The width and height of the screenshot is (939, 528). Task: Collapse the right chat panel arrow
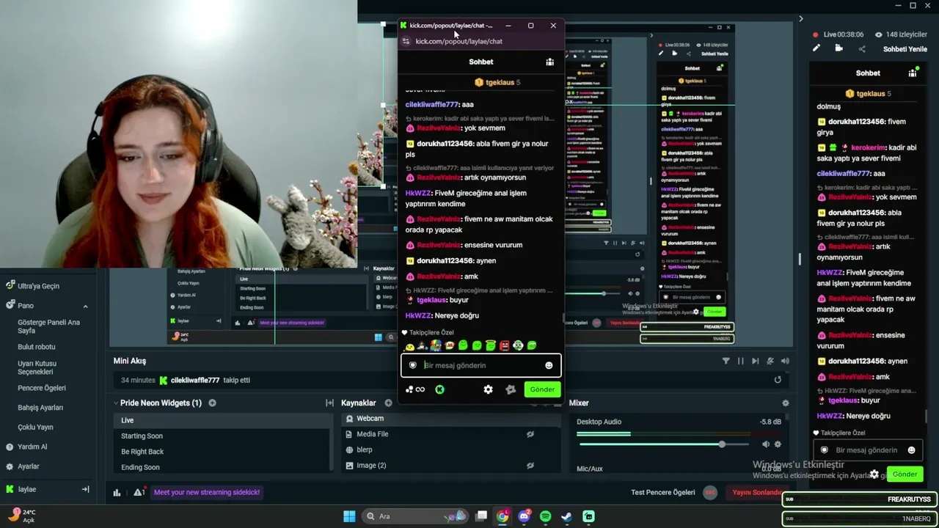800,19
